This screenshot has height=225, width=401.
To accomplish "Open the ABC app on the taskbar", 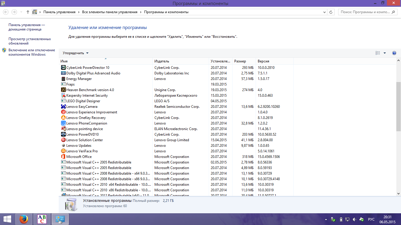I will tap(42, 219).
